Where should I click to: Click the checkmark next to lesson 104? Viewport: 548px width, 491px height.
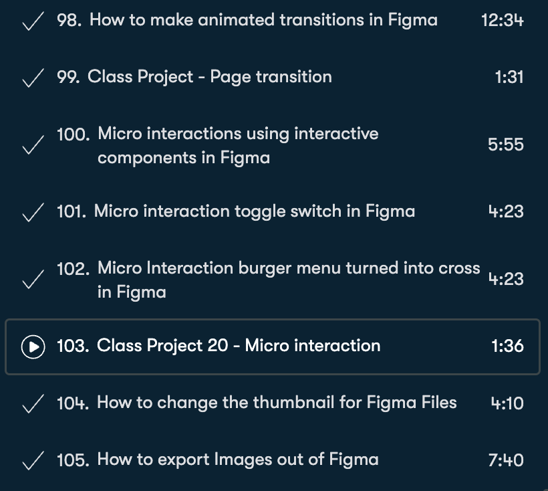pos(31,405)
